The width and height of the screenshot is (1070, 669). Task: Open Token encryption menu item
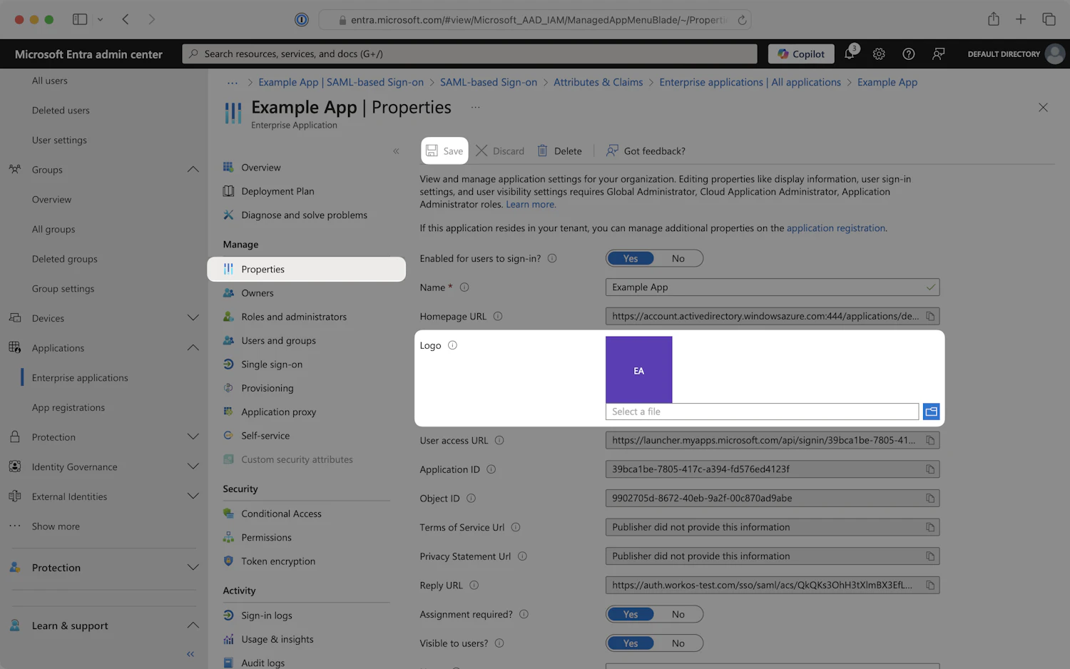click(277, 561)
